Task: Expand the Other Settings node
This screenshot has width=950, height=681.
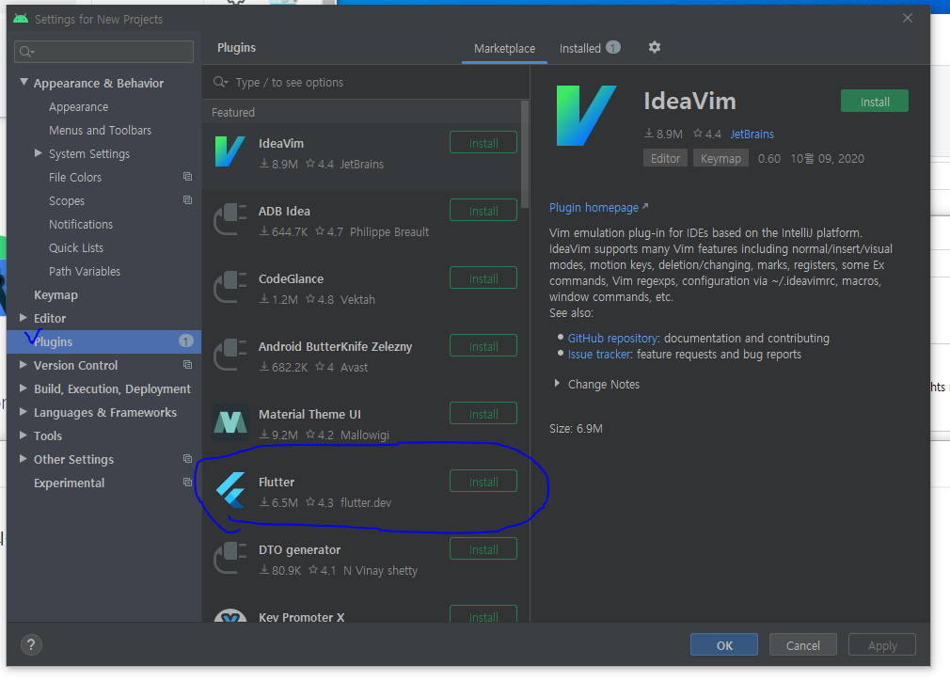Action: [x=23, y=459]
